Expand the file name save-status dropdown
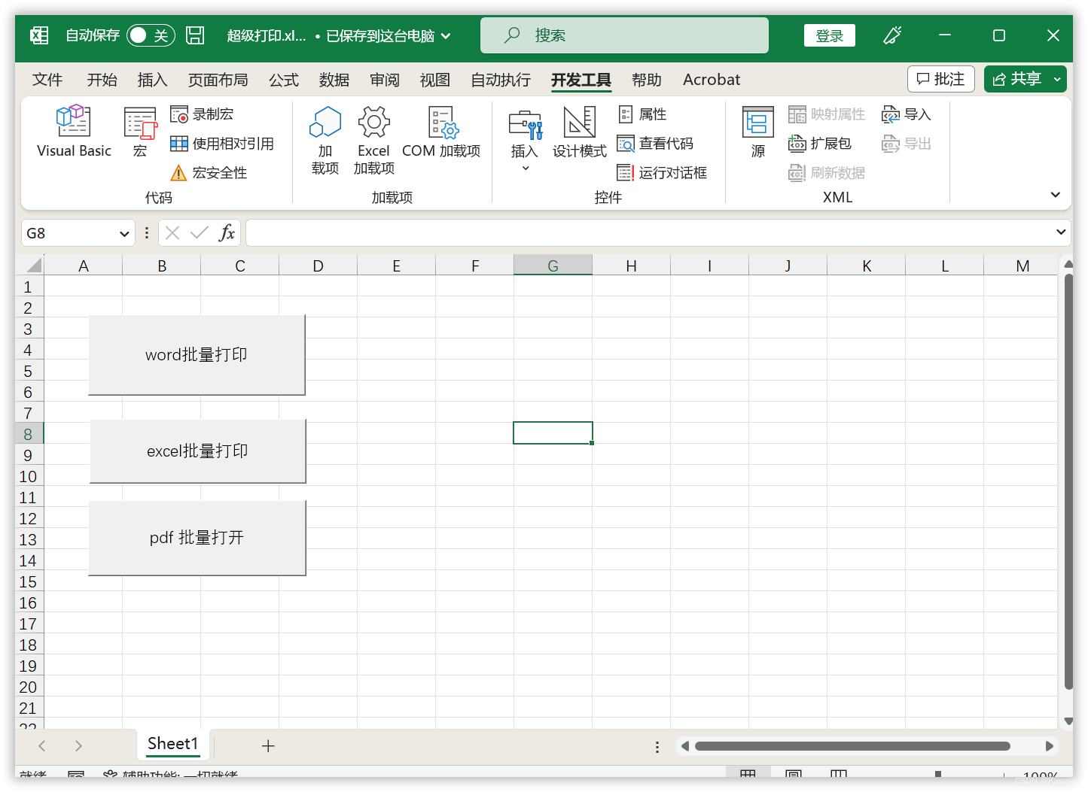Image resolution: width=1088 pixels, height=792 pixels. (446, 35)
